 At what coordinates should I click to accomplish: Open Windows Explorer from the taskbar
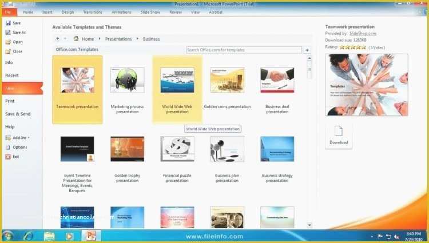(49, 236)
